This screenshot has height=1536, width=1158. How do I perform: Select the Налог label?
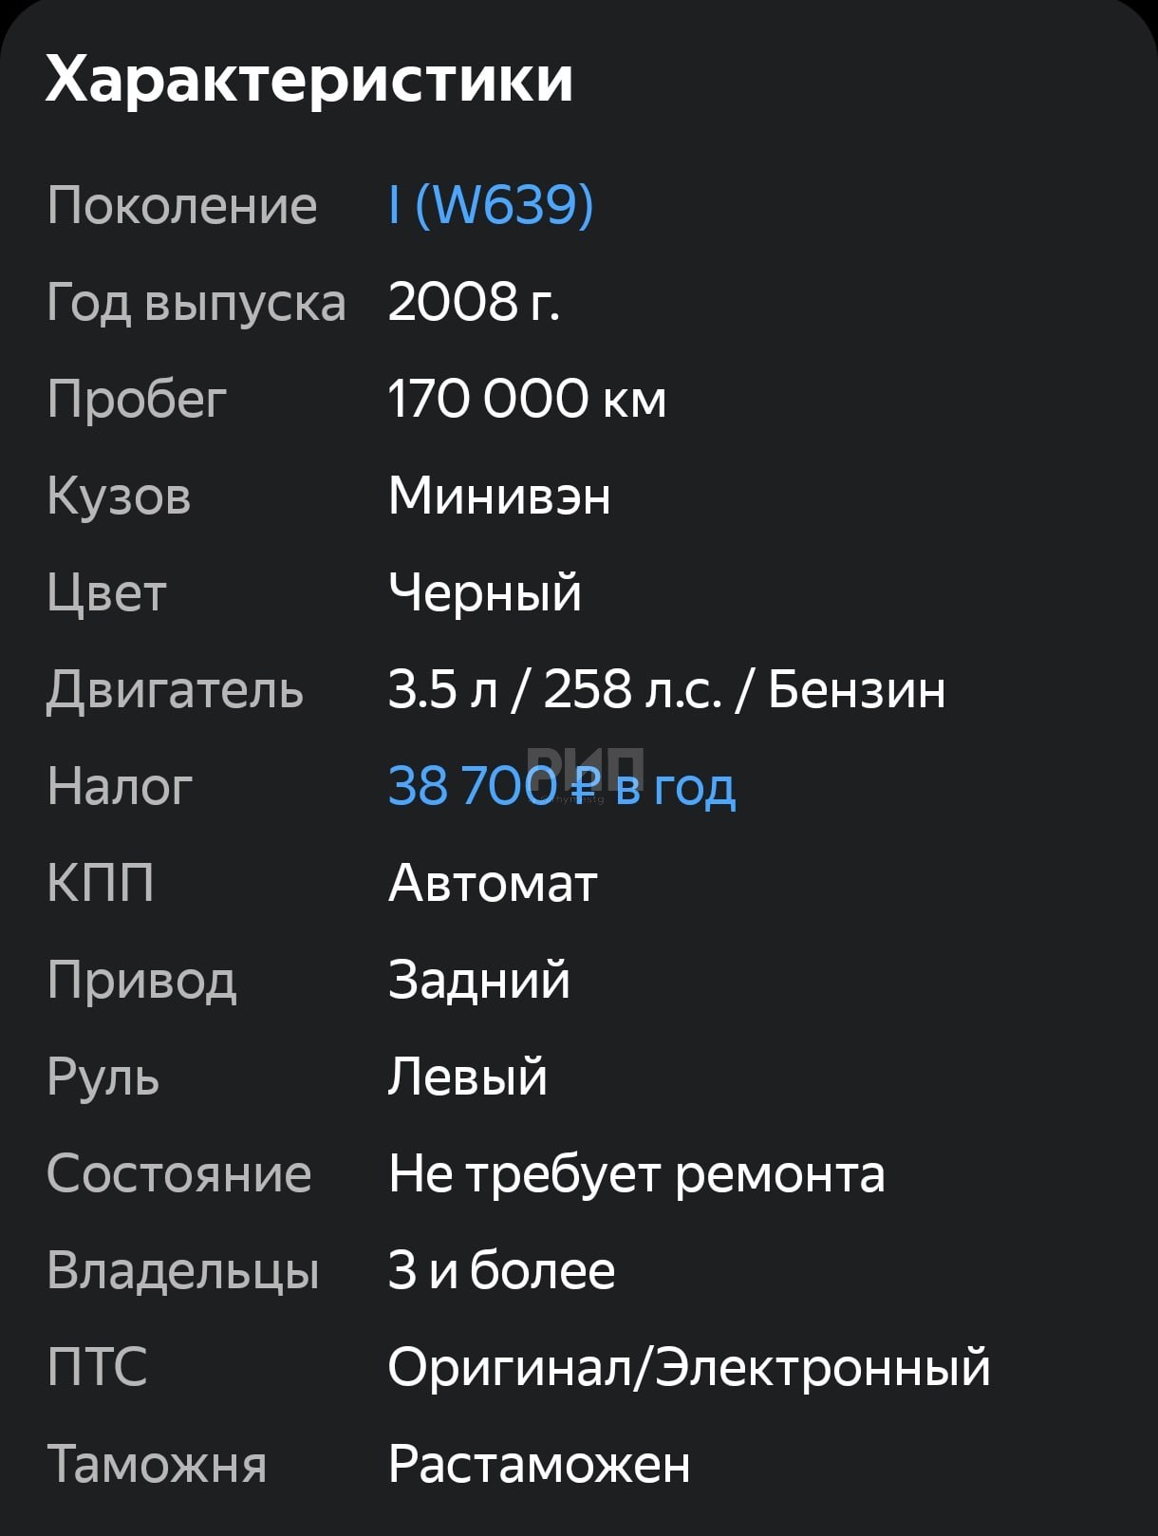pyautogui.click(x=120, y=786)
